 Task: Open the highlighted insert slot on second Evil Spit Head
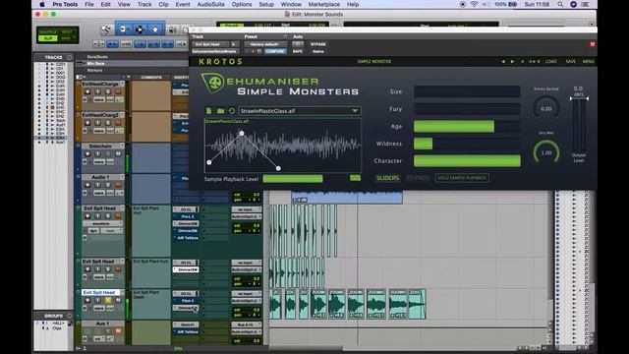tap(186, 269)
